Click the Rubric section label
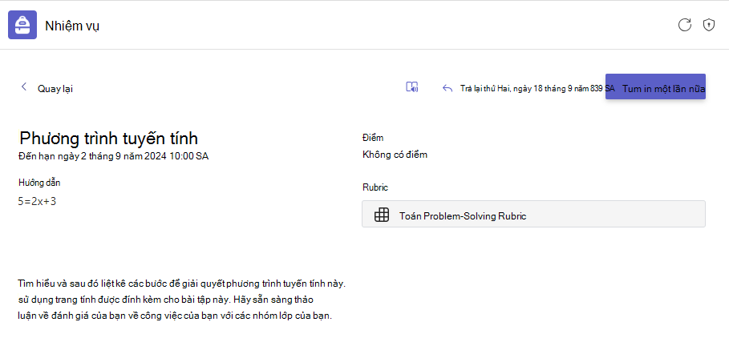729x342 pixels. (x=375, y=187)
